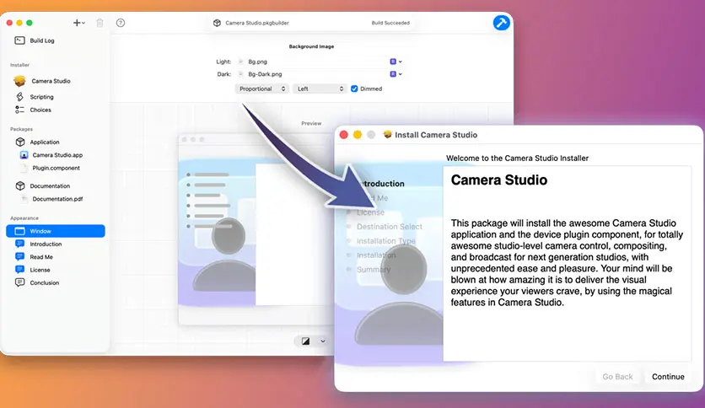Open the add (+) menu in toolbar
Viewport: 705px width, 408px height.
point(79,23)
